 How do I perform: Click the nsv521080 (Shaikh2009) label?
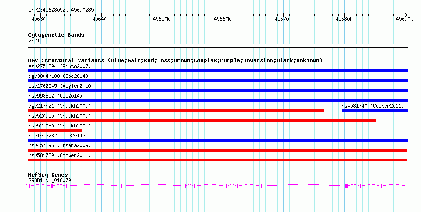pyautogui.click(x=60, y=126)
